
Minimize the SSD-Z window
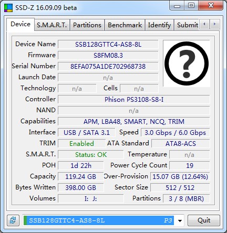[x=177, y=6]
